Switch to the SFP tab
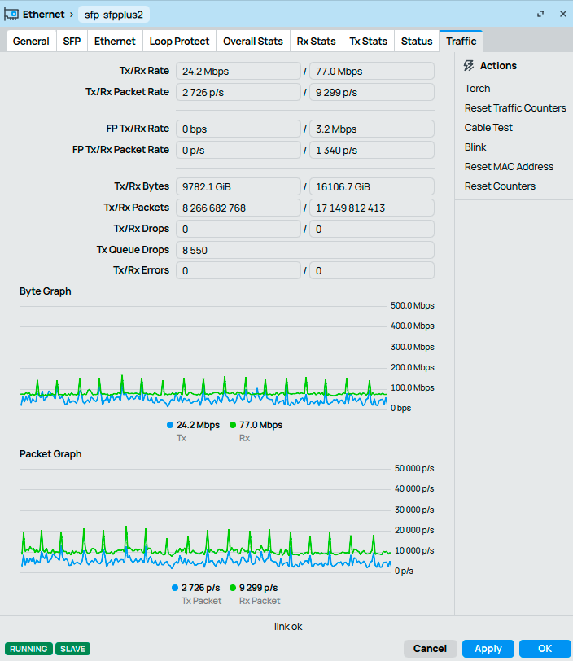 click(72, 42)
